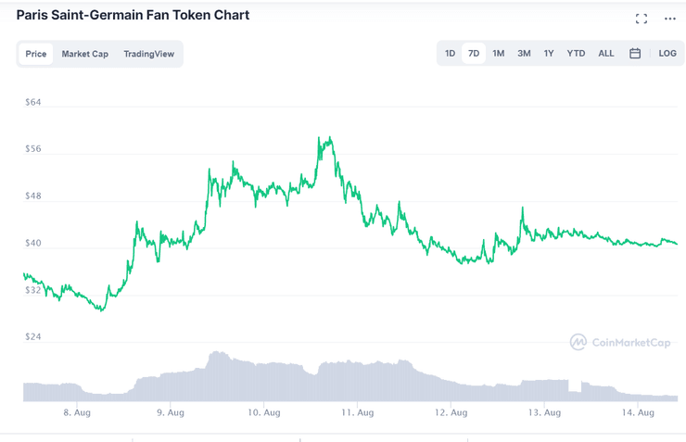Show the 1Y price history
Screen dimensions: 686x442
tap(549, 54)
